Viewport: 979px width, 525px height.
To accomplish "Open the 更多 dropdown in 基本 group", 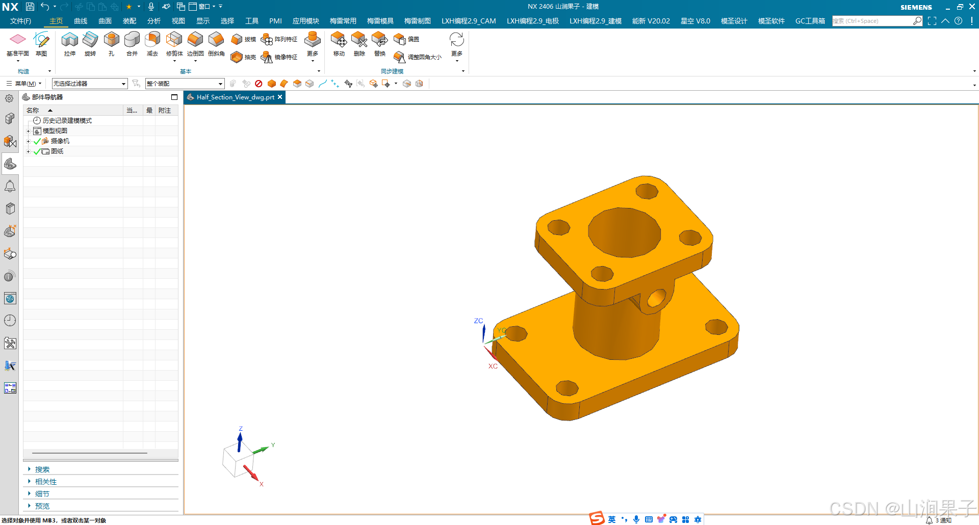I will [313, 46].
